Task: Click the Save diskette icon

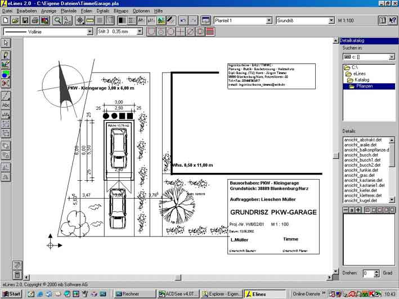Action: (25, 20)
